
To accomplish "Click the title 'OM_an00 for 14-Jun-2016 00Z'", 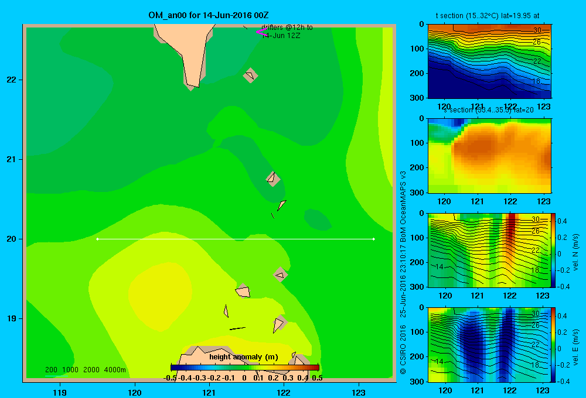I will [209, 15].
